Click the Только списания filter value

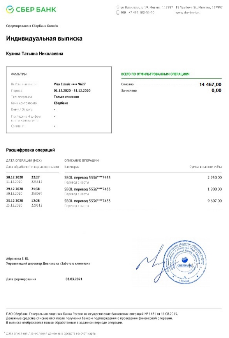(66, 97)
